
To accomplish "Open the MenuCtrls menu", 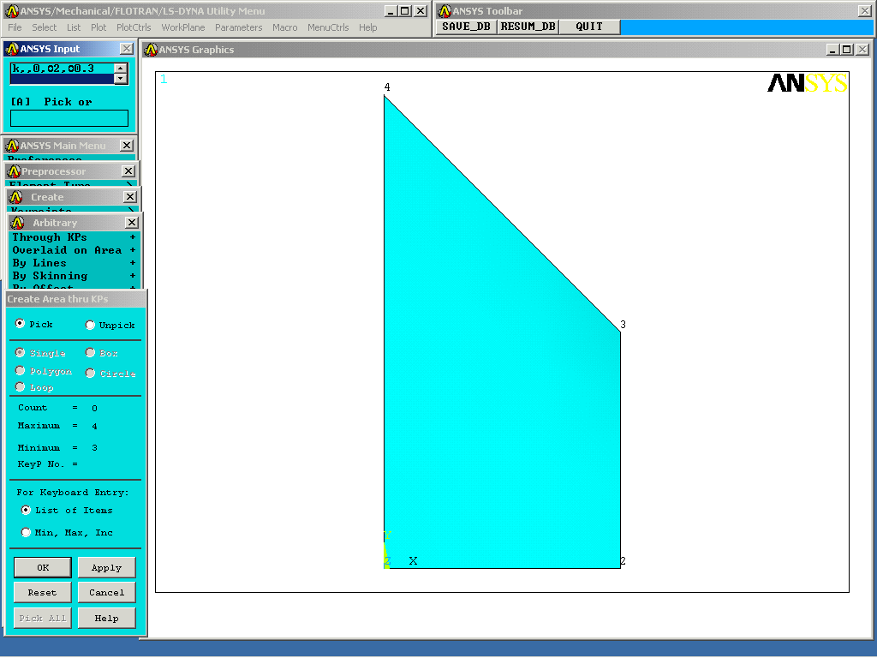I will click(x=328, y=27).
